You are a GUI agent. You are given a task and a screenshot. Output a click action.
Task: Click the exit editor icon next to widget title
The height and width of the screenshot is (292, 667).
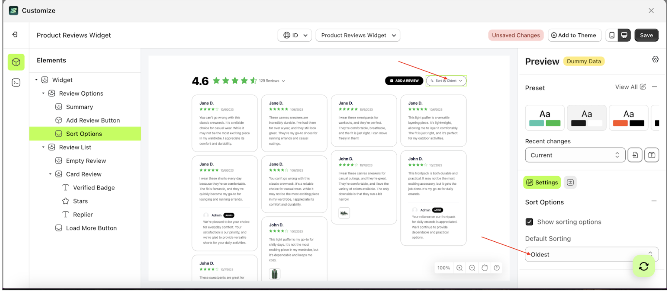15,35
